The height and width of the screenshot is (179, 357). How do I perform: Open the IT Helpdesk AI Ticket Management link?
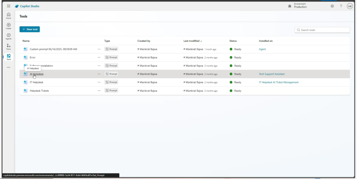[279, 82]
